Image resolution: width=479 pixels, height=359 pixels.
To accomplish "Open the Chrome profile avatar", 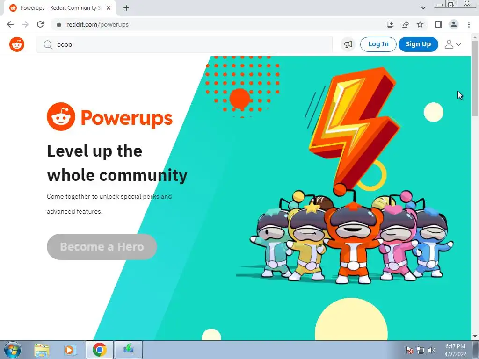I will pyautogui.click(x=454, y=24).
